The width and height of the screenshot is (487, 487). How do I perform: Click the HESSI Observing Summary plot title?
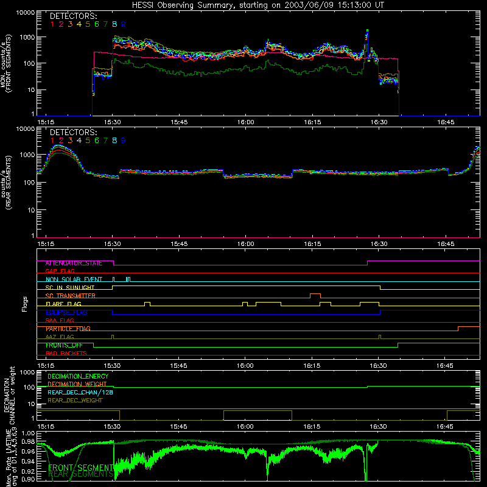258,5
